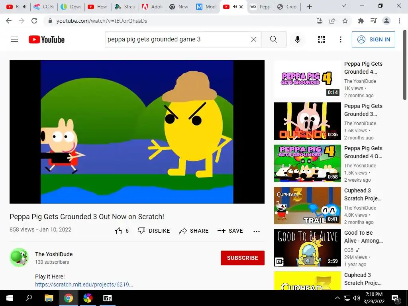Open The YoshiDude channel name link

[x=54, y=254]
